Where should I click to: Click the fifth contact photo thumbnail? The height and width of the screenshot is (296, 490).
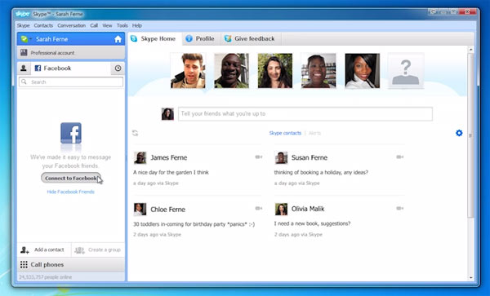[362, 70]
